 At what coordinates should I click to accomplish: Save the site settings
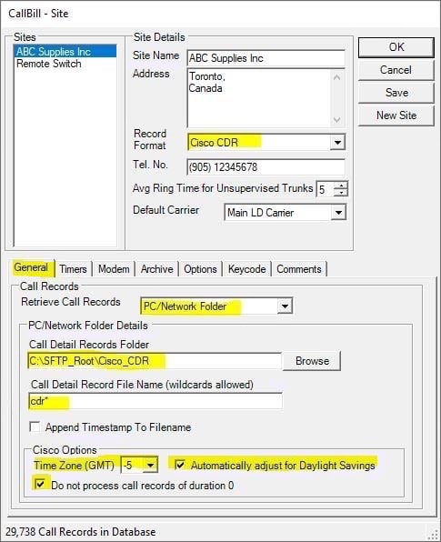396,93
